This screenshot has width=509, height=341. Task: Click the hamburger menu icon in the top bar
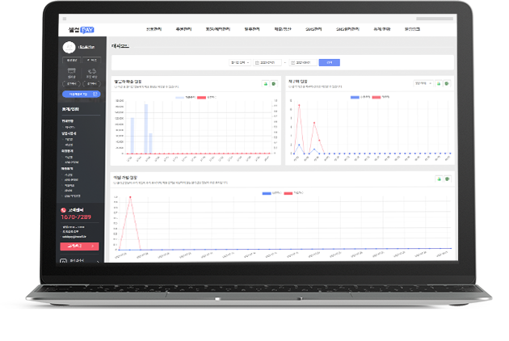coord(65,19)
